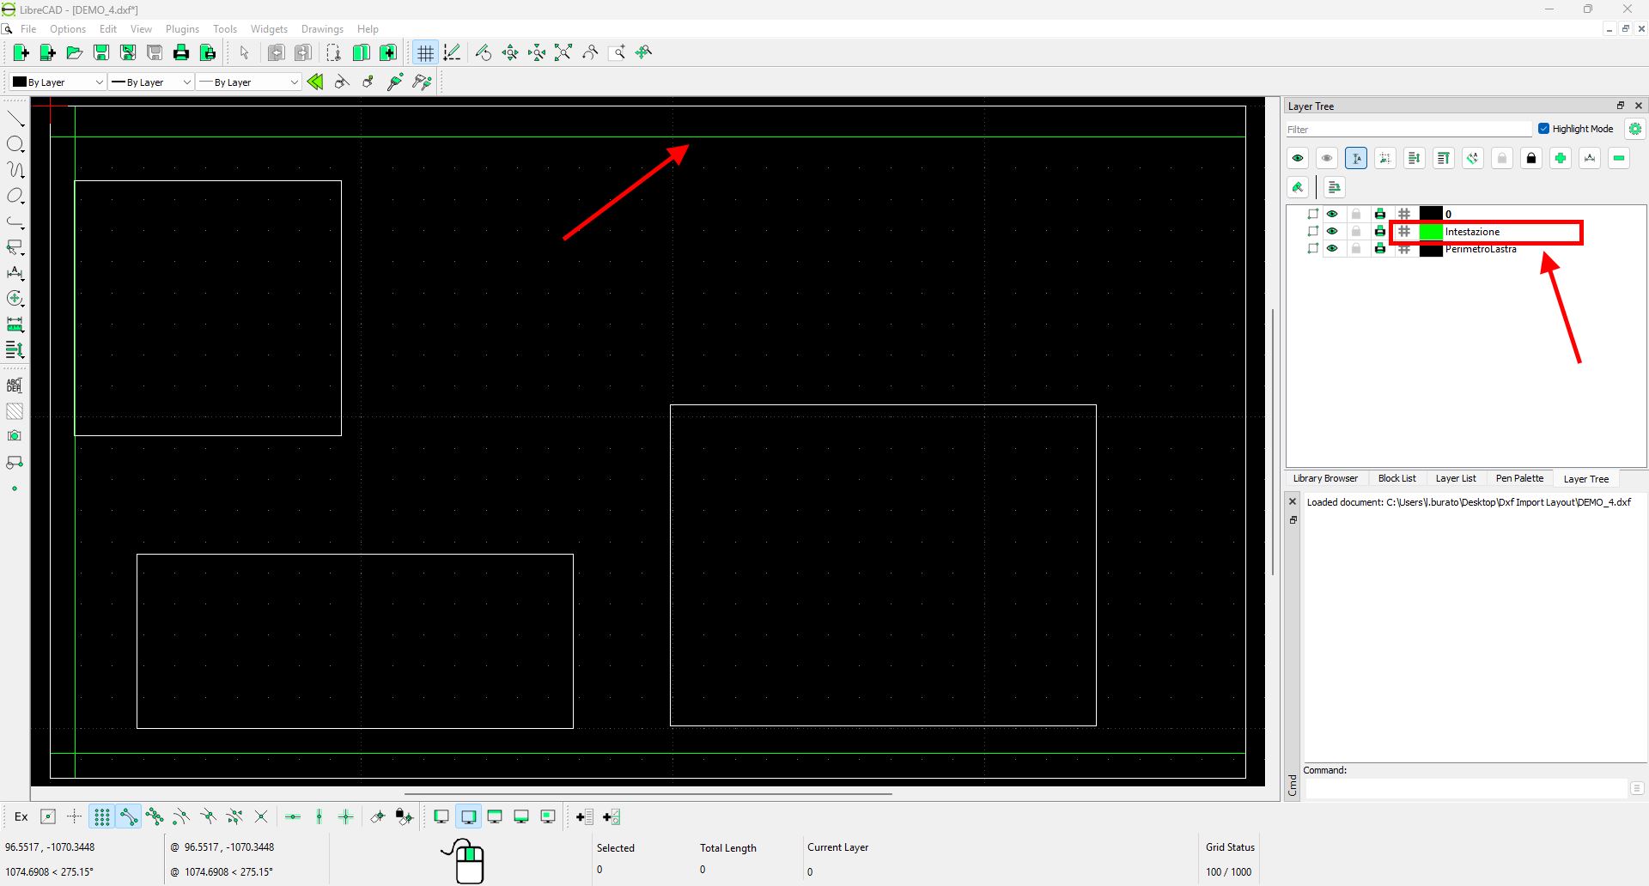
Task: Click the Command input field
Action: 1467,788
